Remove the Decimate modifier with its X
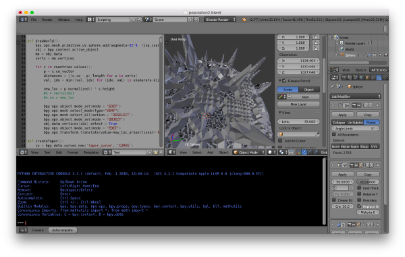This screenshot has height=257, width=405. [x=377, y=105]
